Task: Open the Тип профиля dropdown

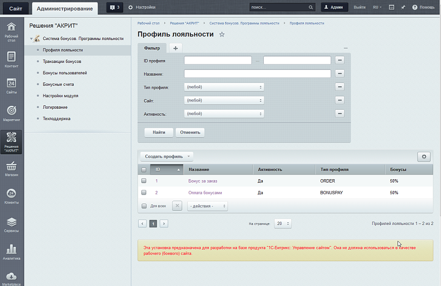Action: (224, 87)
